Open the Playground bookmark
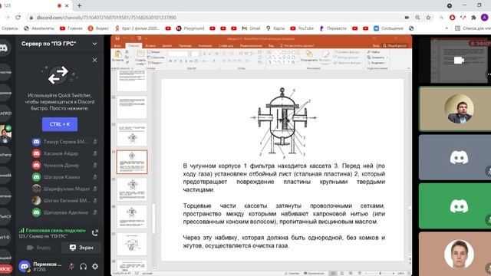The width and height of the screenshot is (491, 276). pos(190,28)
